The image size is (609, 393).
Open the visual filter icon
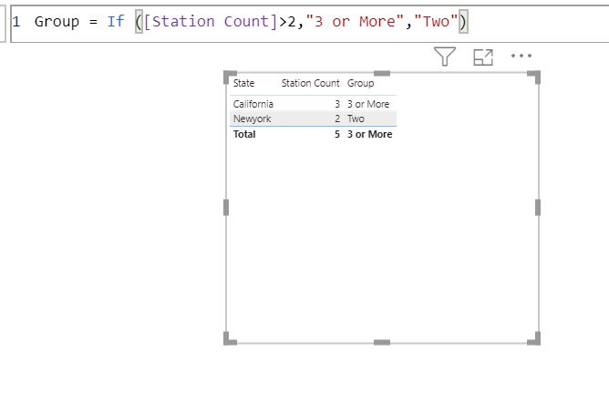445,57
